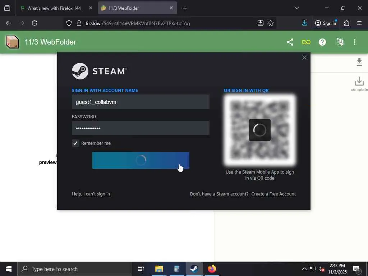Open network status in system tray
Viewport: 368px width, 276px height.
313,269
